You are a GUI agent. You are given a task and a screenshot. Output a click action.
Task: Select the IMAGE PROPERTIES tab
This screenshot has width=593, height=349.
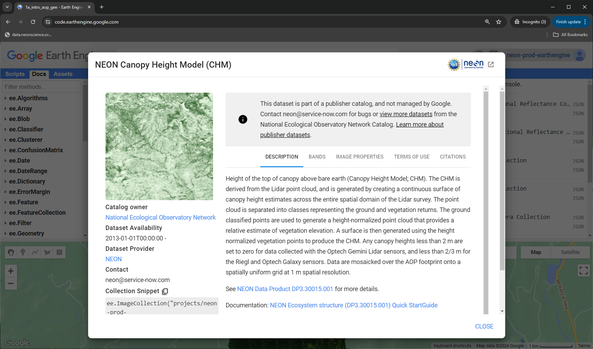coord(360,157)
